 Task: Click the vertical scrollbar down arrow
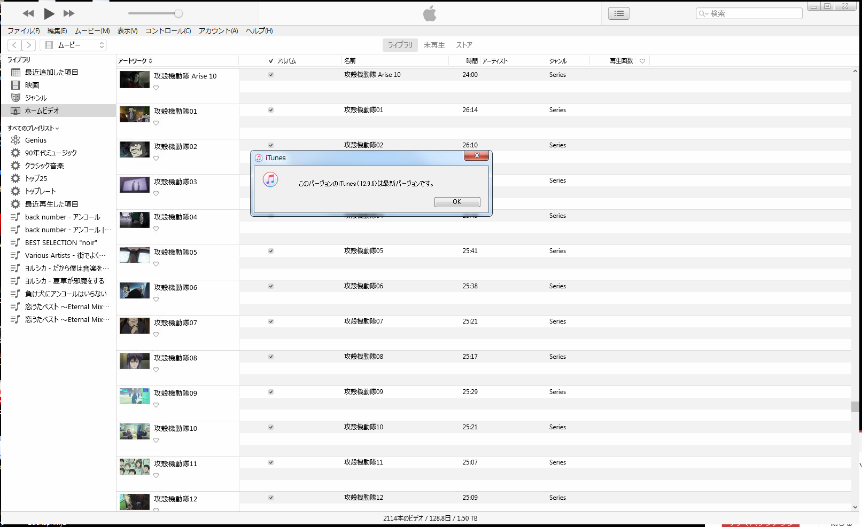pos(856,507)
